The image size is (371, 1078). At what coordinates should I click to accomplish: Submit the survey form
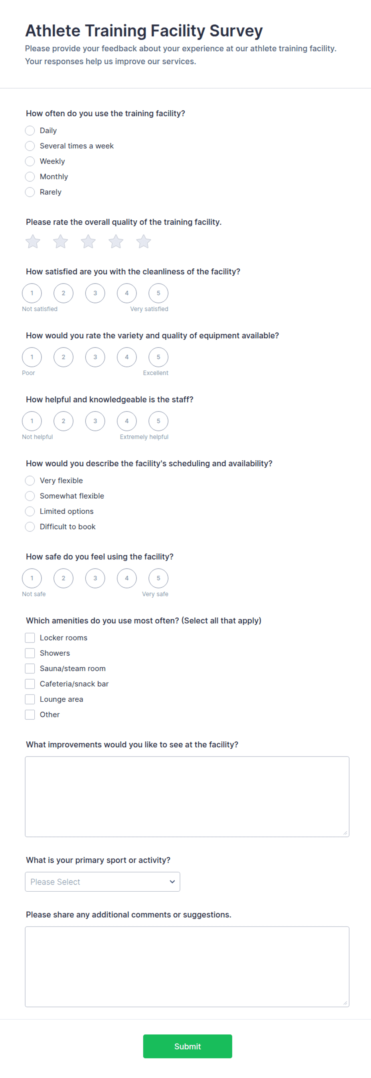tap(187, 1046)
